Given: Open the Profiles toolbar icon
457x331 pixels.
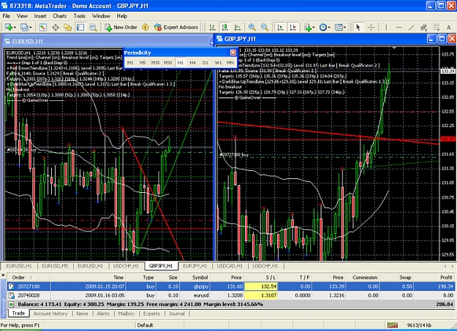Looking at the screenshot, I should [x=24, y=27].
